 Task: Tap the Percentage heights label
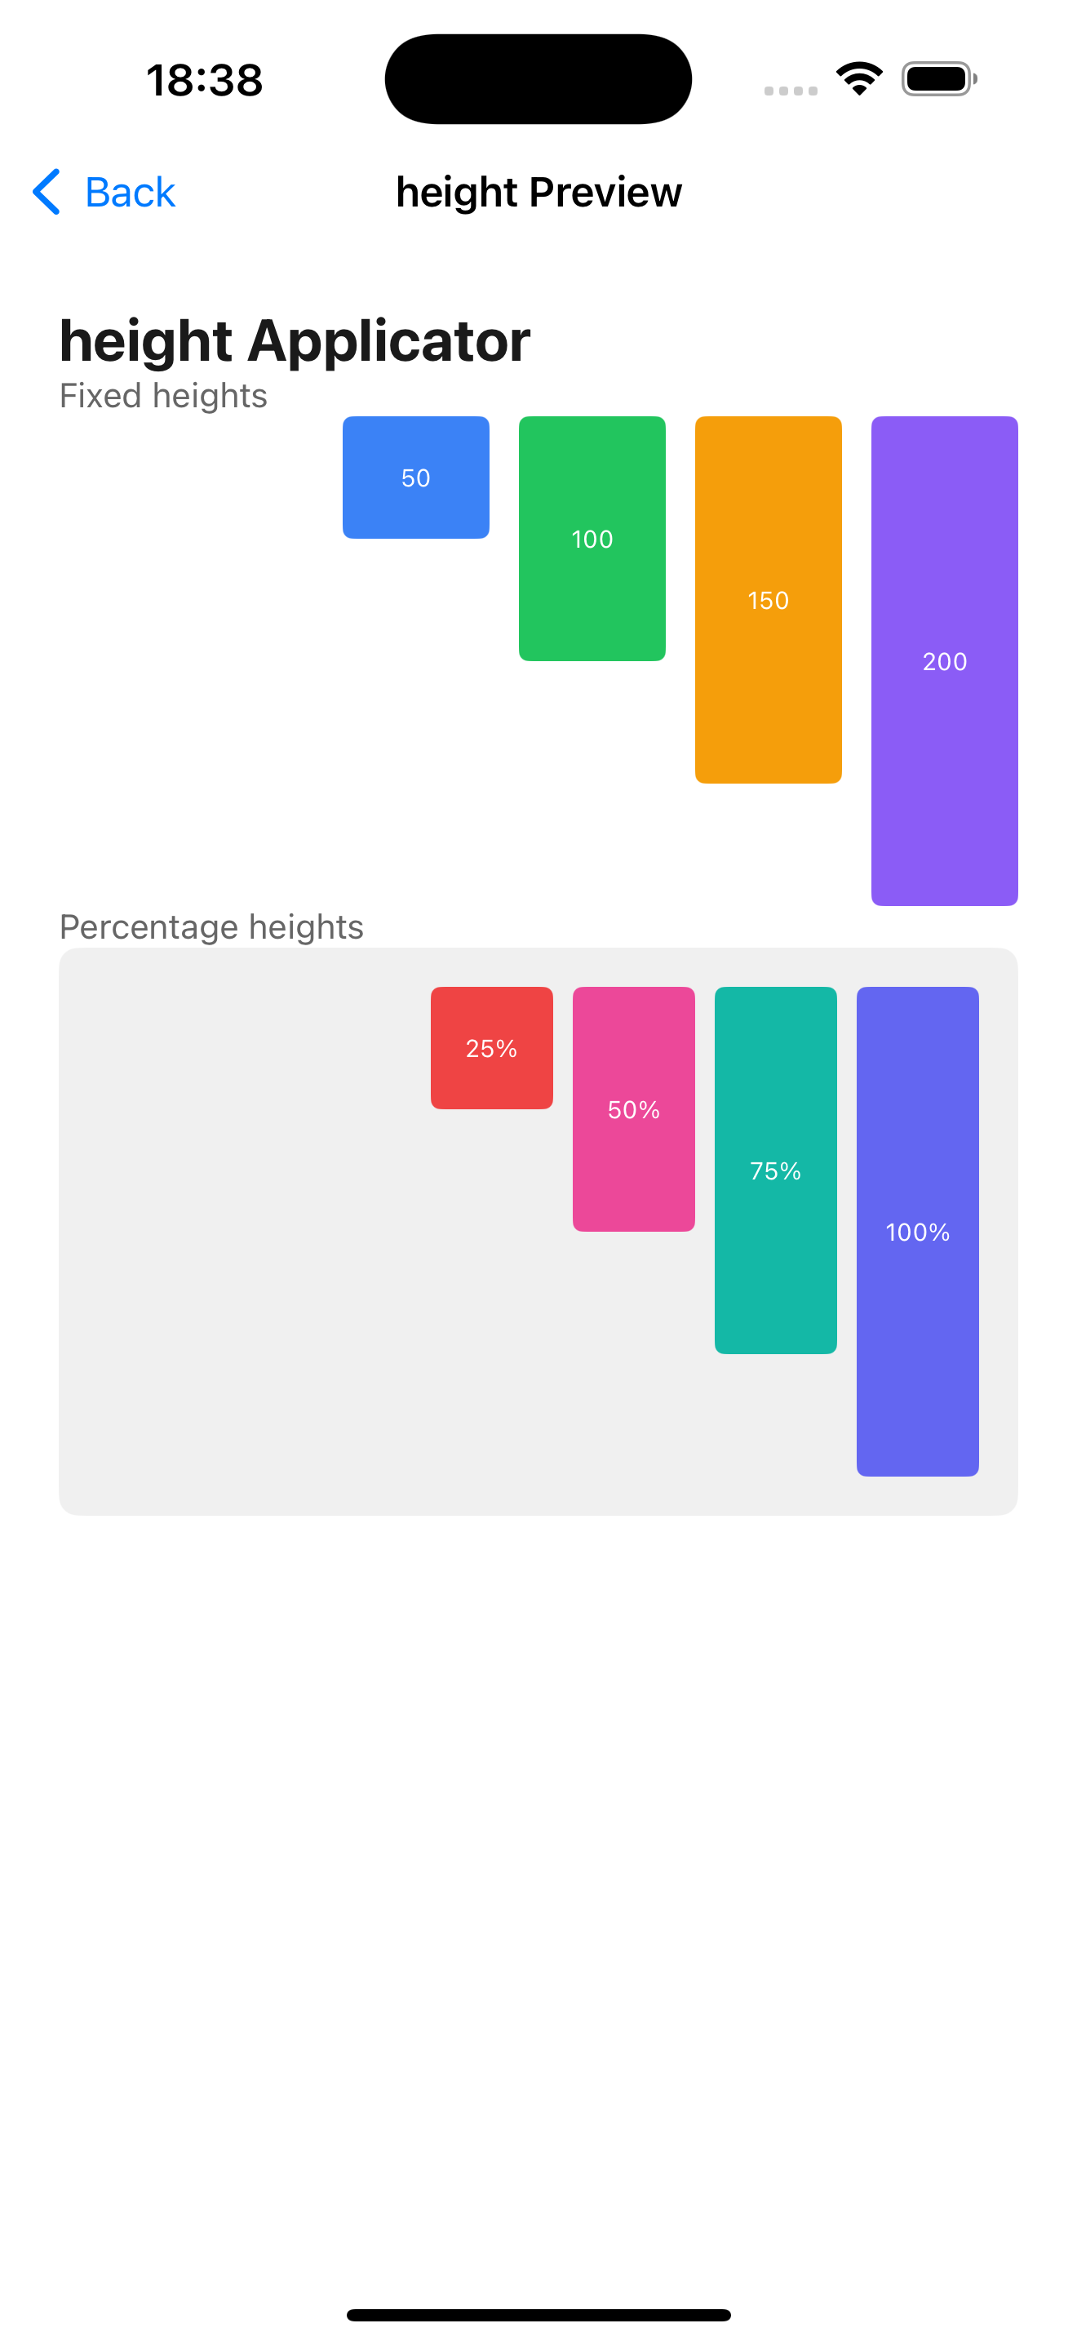[211, 927]
